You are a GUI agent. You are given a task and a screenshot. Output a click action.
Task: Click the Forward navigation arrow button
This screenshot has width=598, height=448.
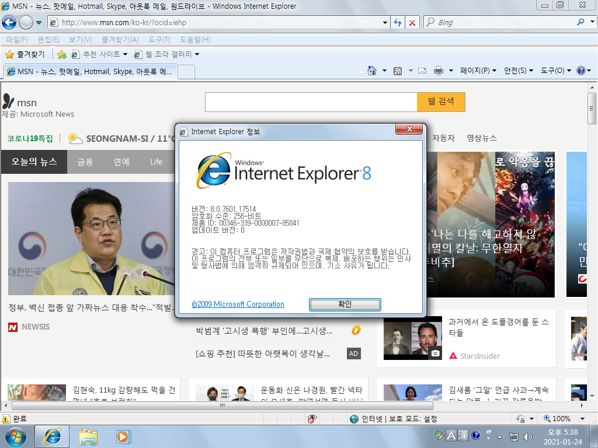coord(26,23)
